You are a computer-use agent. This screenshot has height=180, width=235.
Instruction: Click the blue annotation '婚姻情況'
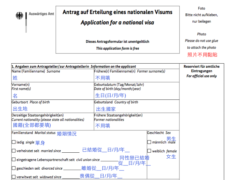[x=67, y=134]
